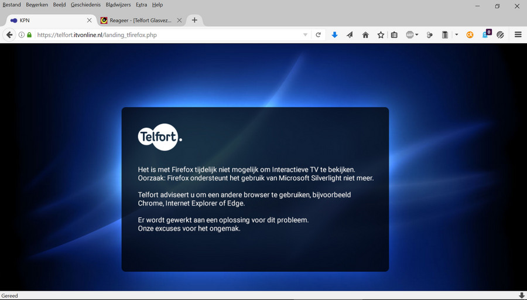Image resolution: width=527 pixels, height=300 pixels.
Task: Click the Telfort logo
Action: [160, 137]
